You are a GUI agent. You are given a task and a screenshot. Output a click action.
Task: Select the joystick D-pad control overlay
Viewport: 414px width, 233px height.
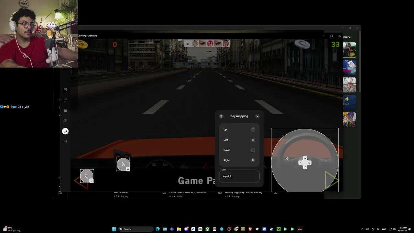(305, 162)
